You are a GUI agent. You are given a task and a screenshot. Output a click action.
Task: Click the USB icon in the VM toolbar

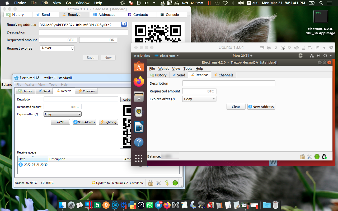click(x=276, y=48)
